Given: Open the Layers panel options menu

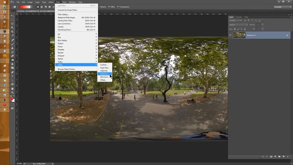Looking at the screenshot, I should pos(291,17).
